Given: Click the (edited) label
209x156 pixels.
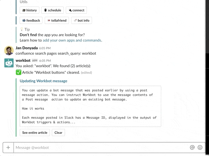Looking at the screenshot, I should pos(86,73).
